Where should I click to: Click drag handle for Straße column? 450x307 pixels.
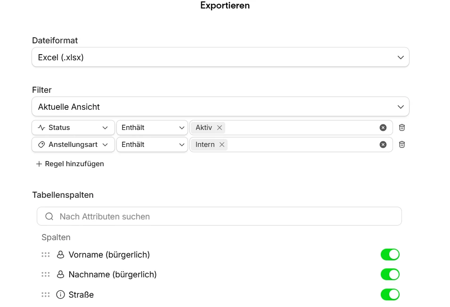click(45, 295)
